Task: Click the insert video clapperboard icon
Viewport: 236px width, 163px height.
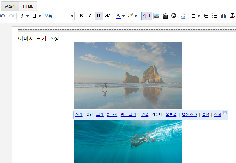Action: coord(165,16)
